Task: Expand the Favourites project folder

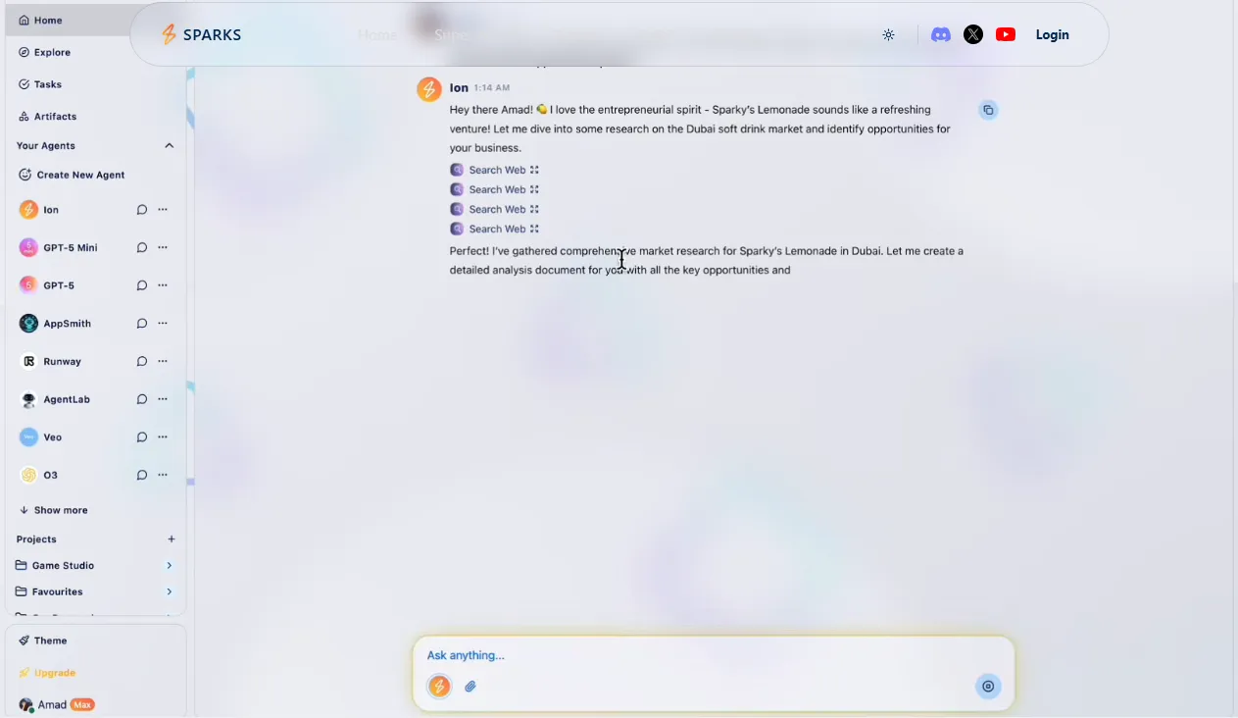Action: coord(169,592)
